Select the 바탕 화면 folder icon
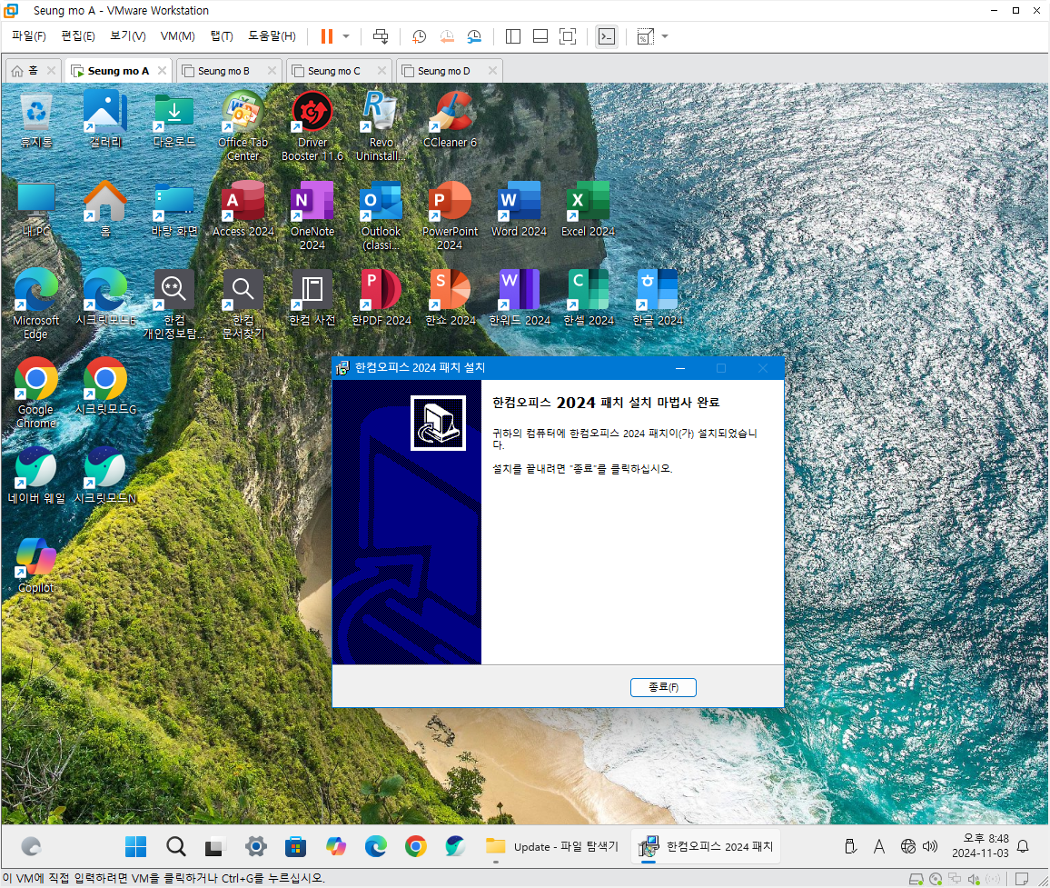 [174, 210]
